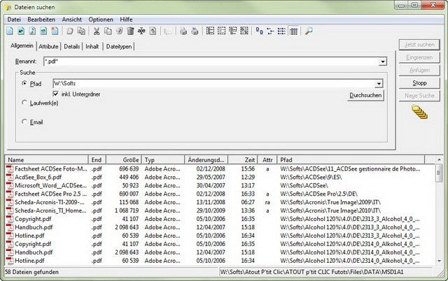Click the results scrollbar down arrow

pyautogui.click(x=439, y=261)
